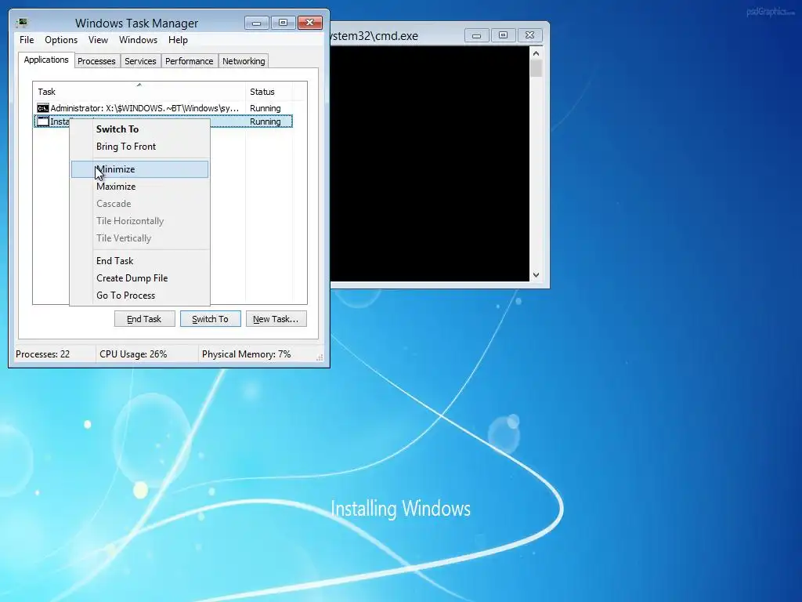Open the View menu
Image resolution: width=802 pixels, height=602 pixels.
click(x=98, y=40)
